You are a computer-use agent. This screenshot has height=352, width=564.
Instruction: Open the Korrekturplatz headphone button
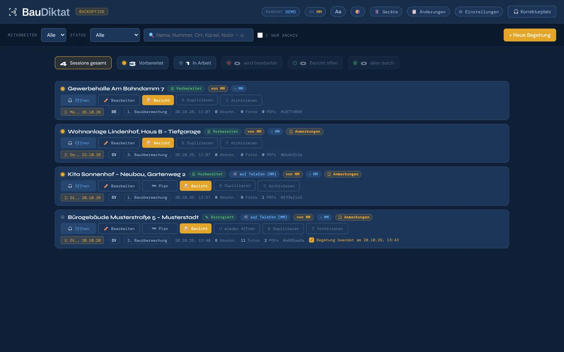point(532,12)
